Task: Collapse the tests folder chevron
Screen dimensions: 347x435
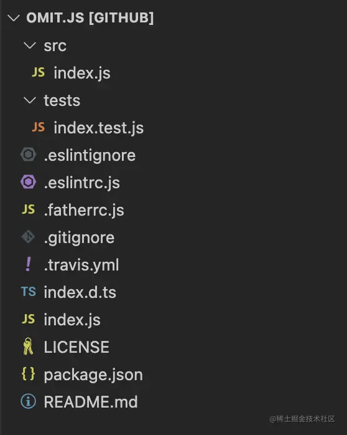Action: 30,100
